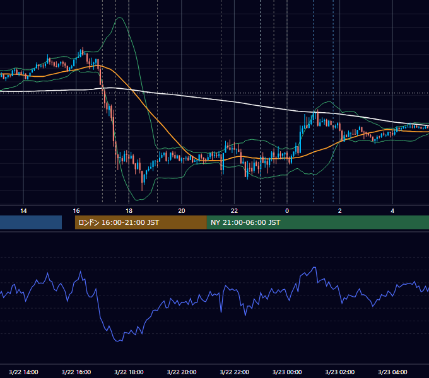Click the 3/22 14:00 date label
The image size is (429, 378).
23,372
